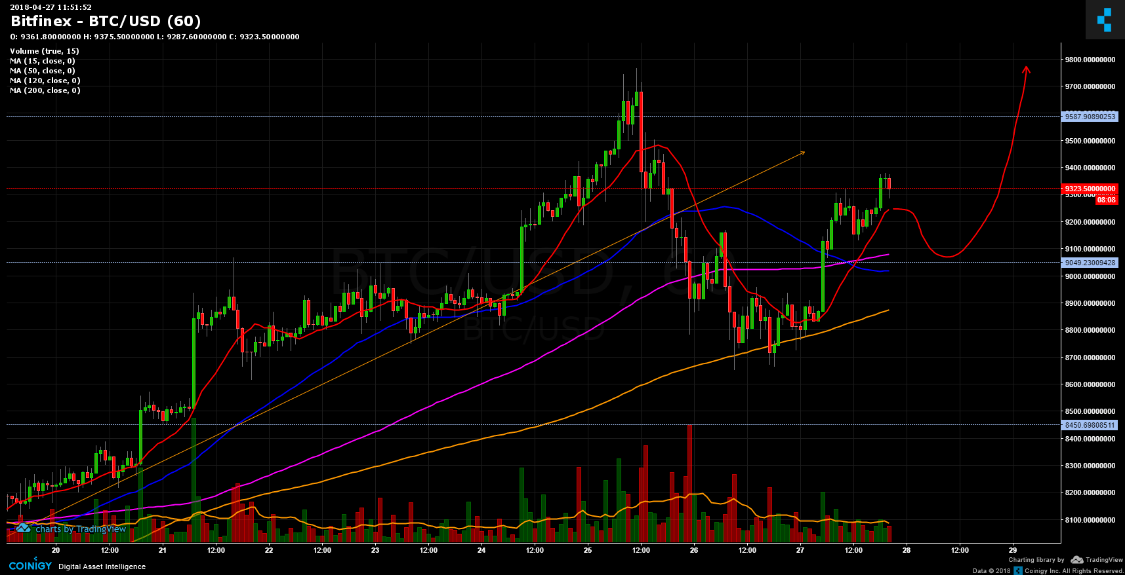This screenshot has width=1125, height=575.
Task: Click the date label 29 on time axis
Action: coord(1012,550)
